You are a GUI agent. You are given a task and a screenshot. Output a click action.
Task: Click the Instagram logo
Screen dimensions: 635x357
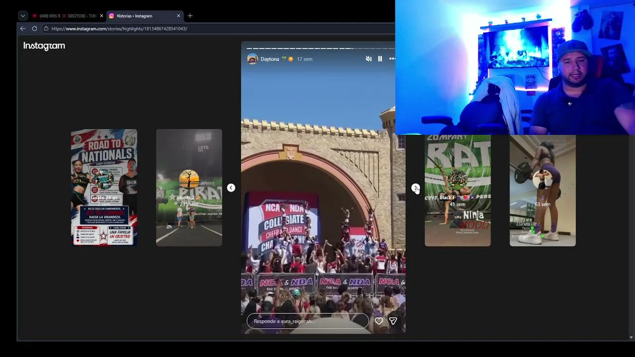tap(44, 46)
